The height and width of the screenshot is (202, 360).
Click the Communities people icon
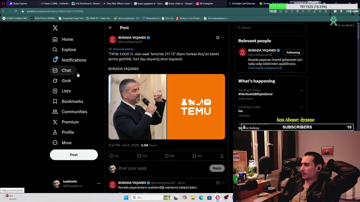click(55, 112)
